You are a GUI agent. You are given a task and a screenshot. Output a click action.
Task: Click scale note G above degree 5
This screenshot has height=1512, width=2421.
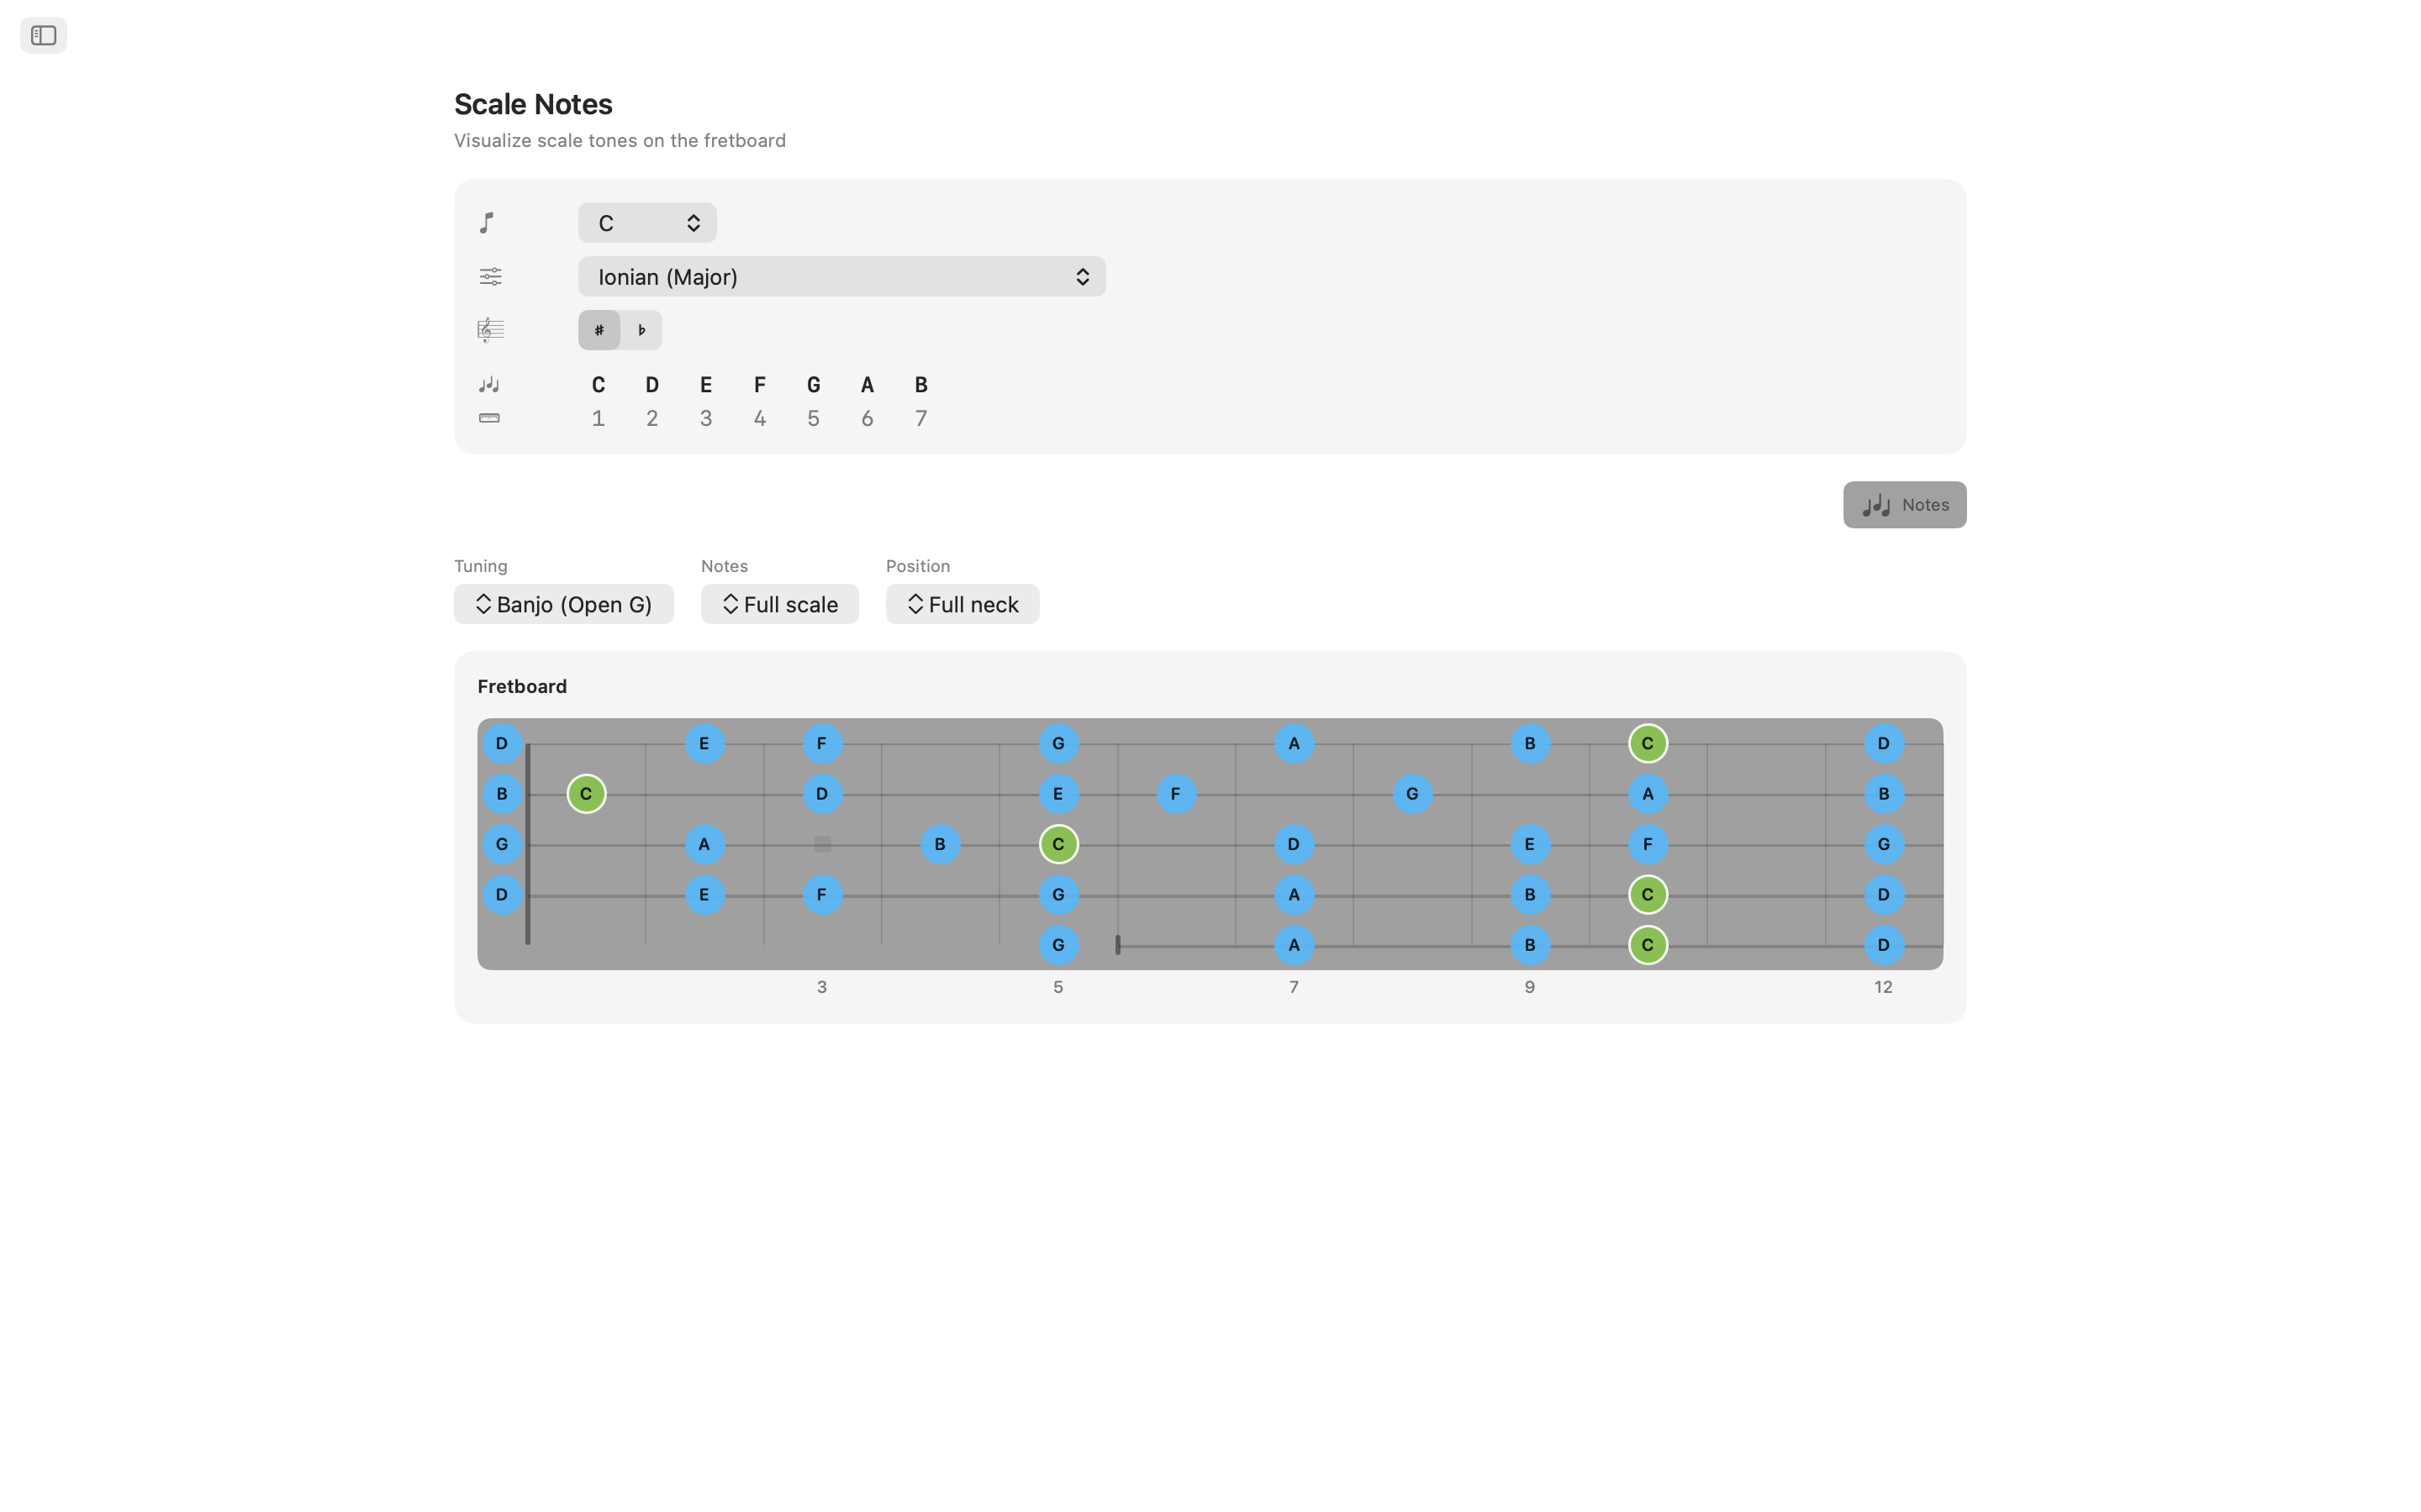814,385
